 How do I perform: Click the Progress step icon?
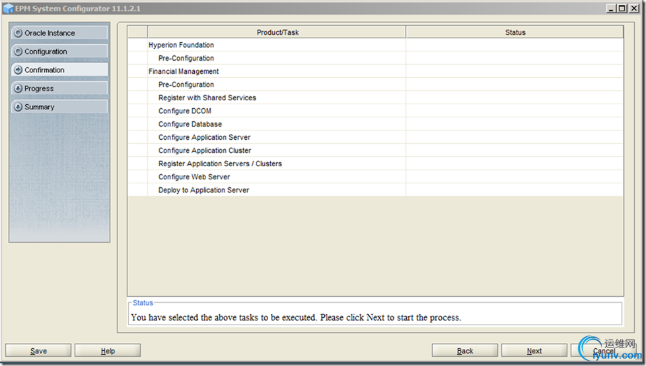pos(18,88)
